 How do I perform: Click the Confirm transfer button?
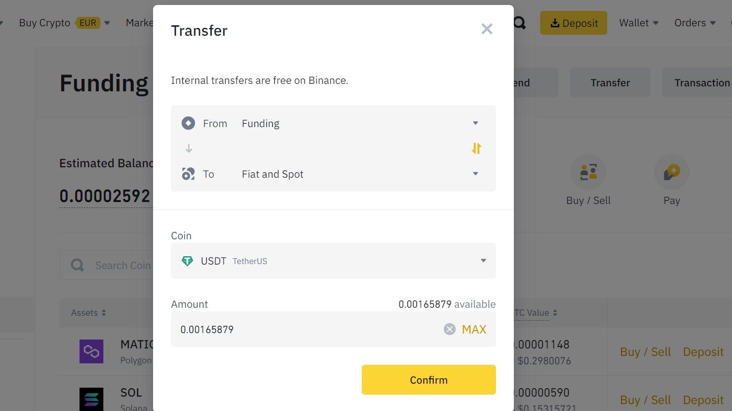click(428, 379)
